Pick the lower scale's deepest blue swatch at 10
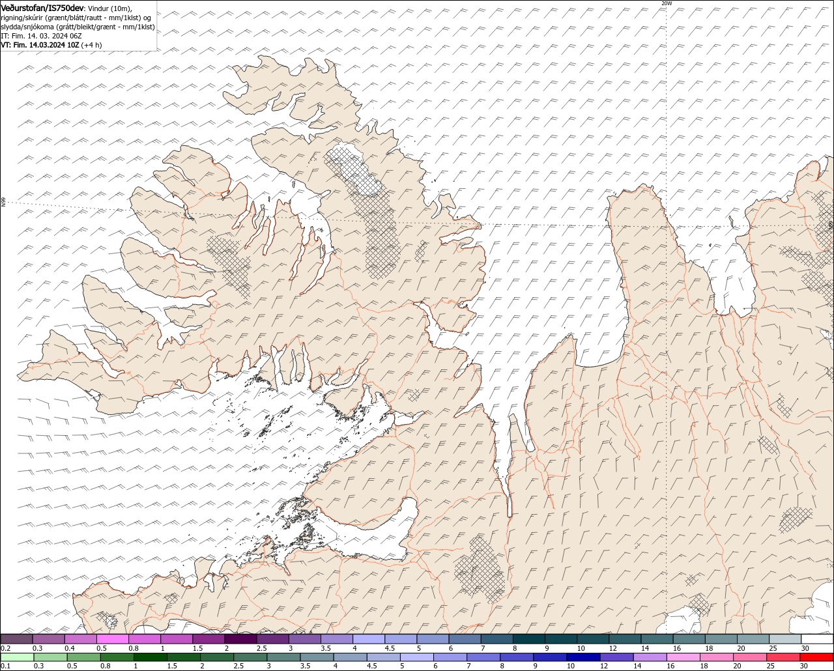Viewport: 834px width, 671px height. (583, 657)
